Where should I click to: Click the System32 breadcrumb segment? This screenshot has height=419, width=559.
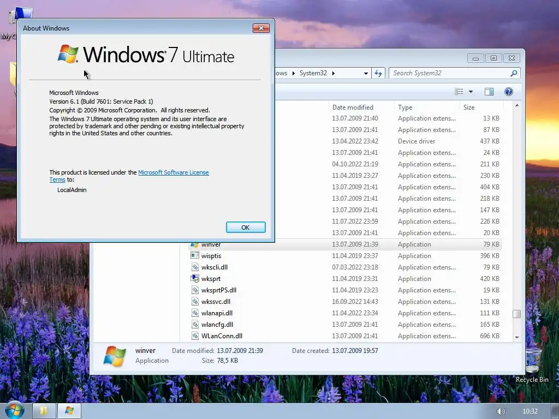[313, 73]
